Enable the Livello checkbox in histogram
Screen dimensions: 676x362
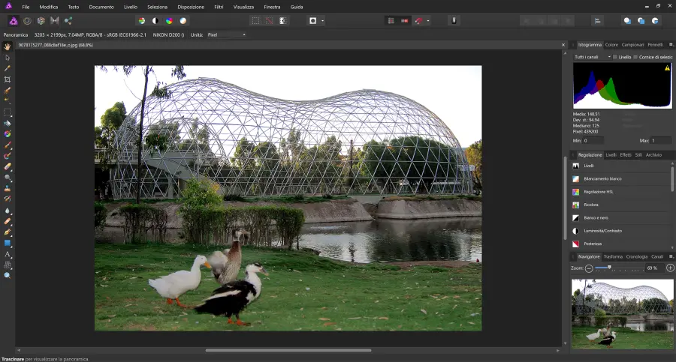[x=615, y=57]
